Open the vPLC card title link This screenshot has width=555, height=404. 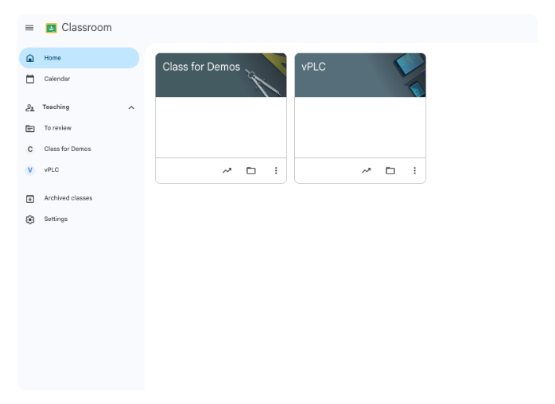(x=313, y=67)
